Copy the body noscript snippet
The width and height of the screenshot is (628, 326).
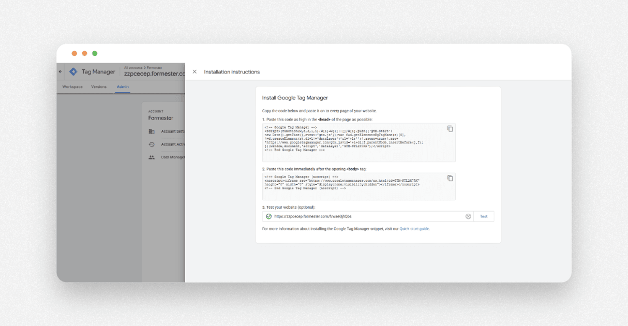450,178
